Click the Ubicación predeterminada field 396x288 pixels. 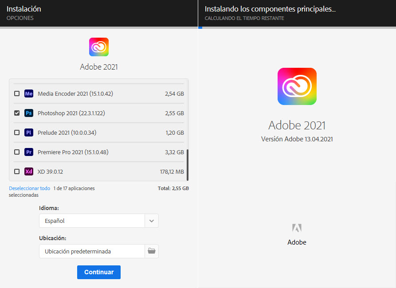tap(92, 251)
